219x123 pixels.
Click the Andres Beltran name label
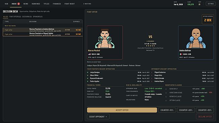185,50
